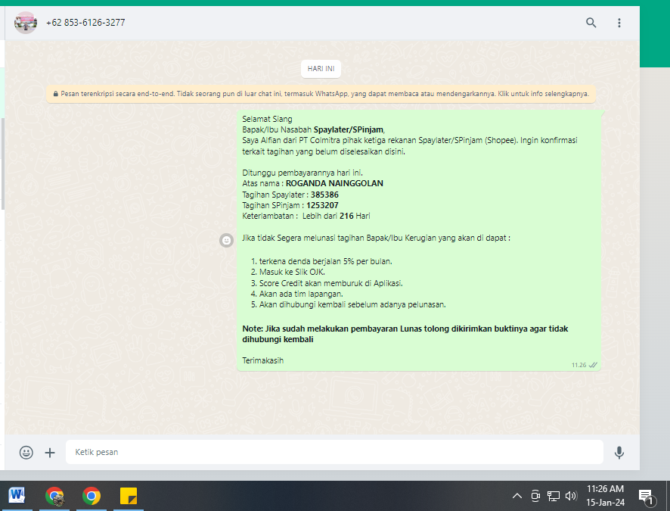The height and width of the screenshot is (511, 670).
Task: Start a voice message recording
Action: click(619, 453)
